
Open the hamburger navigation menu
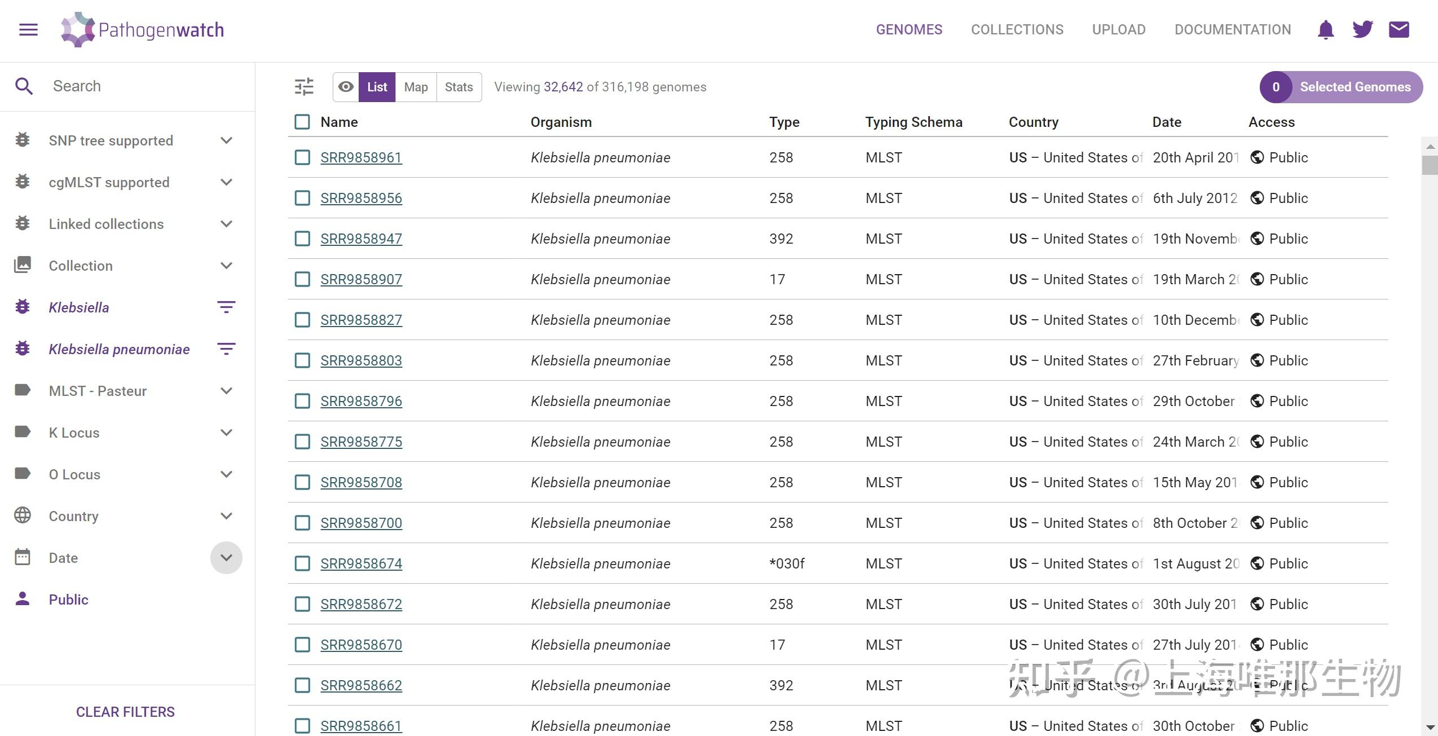[x=28, y=29]
